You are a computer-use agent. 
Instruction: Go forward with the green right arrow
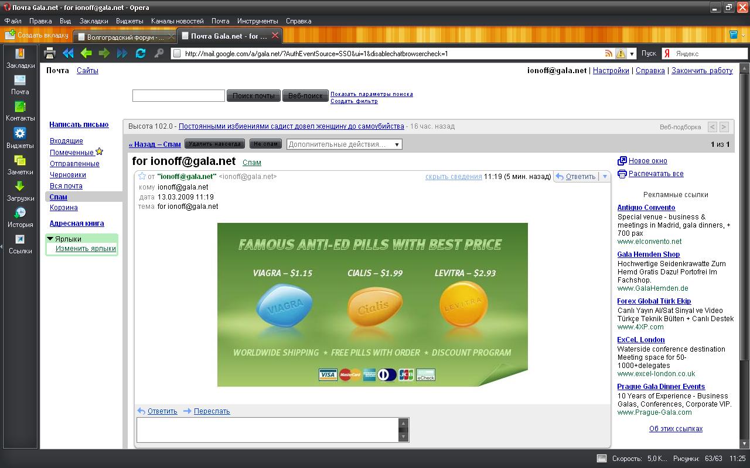coord(104,53)
